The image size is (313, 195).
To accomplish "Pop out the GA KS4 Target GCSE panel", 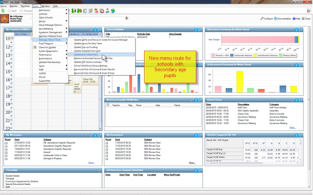I will pyautogui.click(x=301, y=135).
